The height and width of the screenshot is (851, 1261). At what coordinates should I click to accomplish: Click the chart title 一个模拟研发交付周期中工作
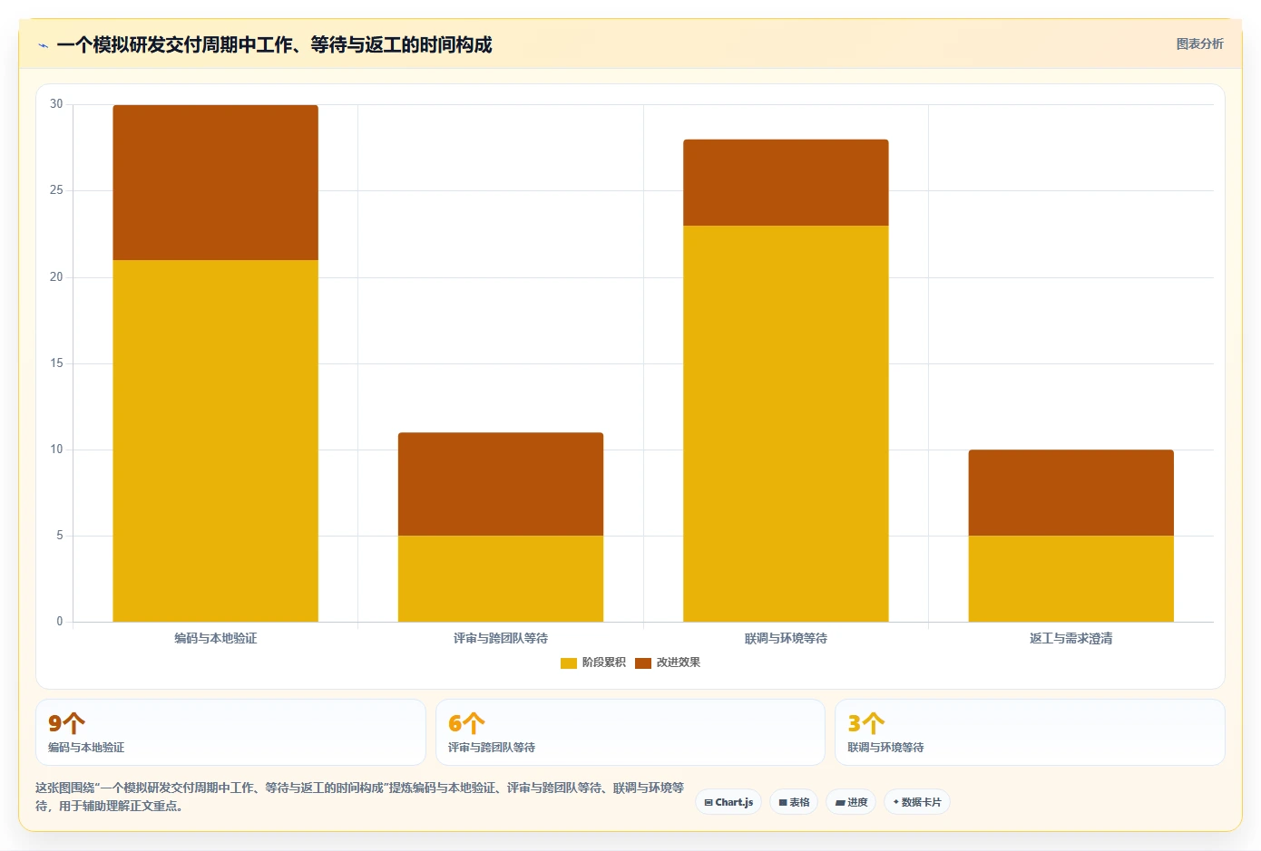(274, 44)
